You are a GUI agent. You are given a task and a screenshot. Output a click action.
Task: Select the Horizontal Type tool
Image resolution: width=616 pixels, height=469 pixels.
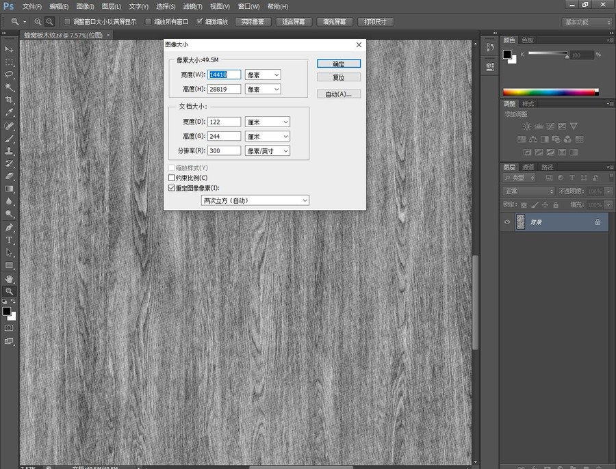[x=9, y=240]
